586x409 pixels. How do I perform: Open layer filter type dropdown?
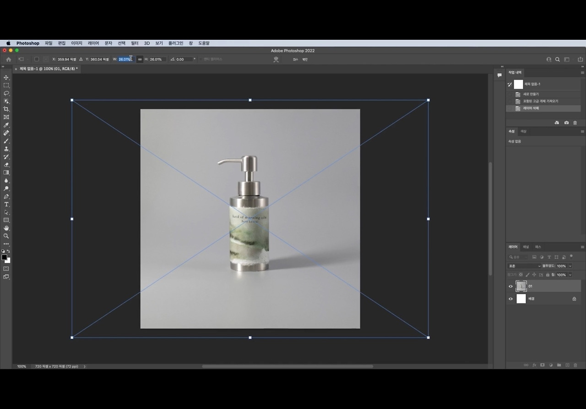(x=519, y=257)
